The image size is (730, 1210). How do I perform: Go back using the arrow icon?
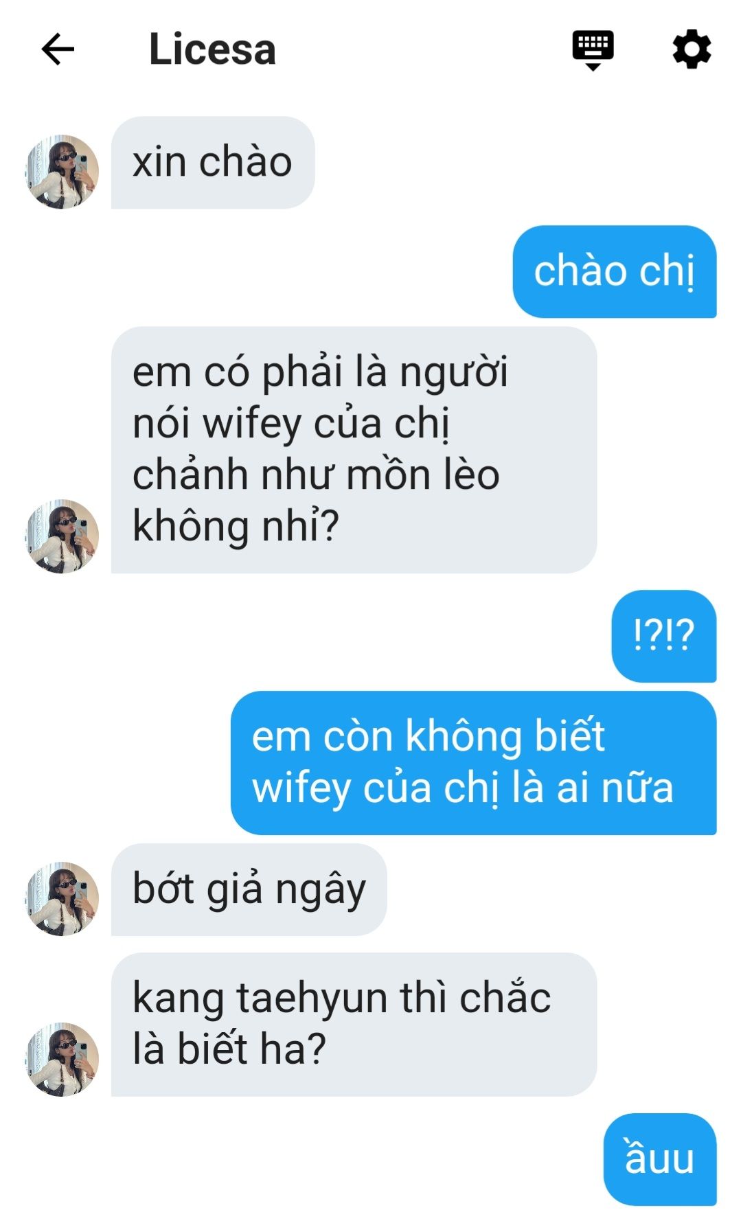[58, 49]
